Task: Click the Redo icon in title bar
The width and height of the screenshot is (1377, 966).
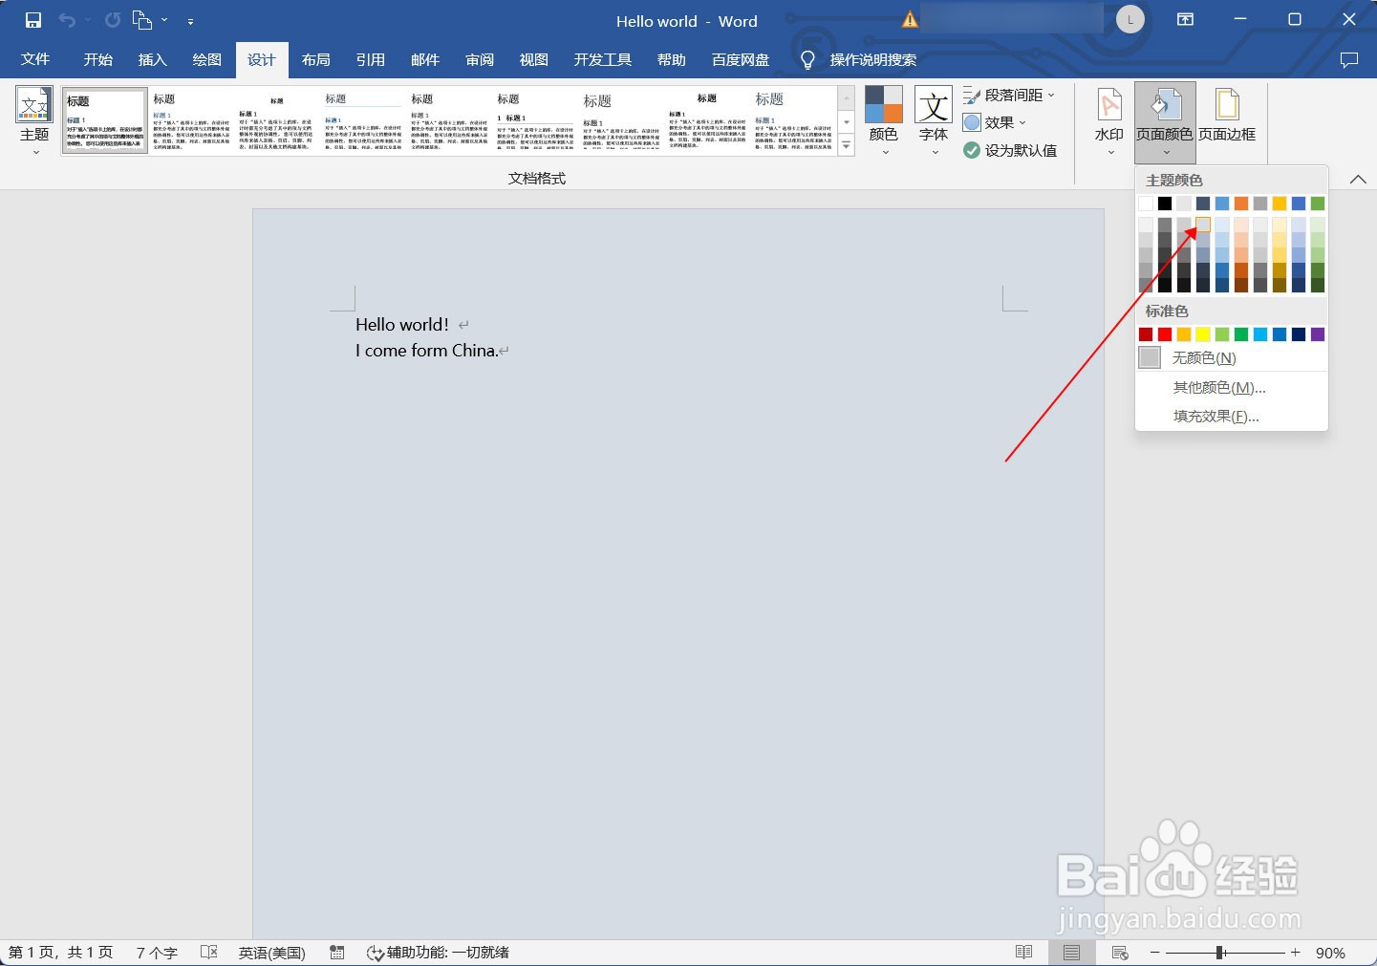Action: click(113, 20)
